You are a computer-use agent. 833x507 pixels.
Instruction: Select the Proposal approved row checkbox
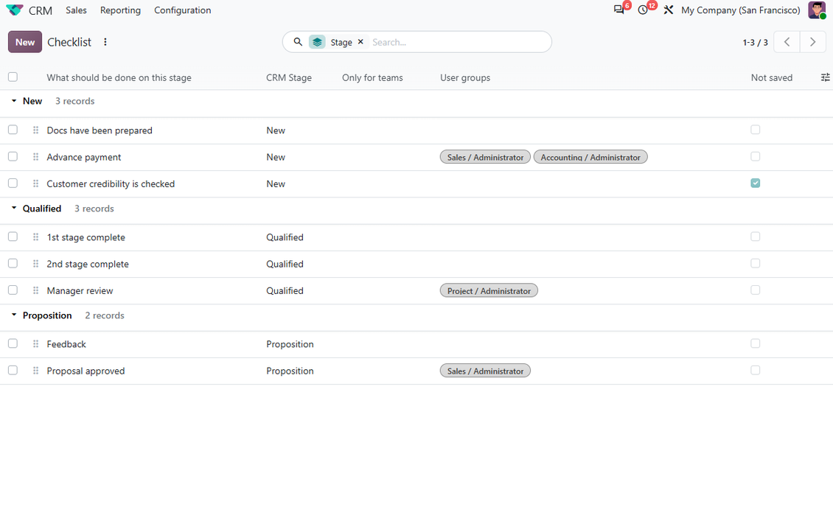pyautogui.click(x=13, y=370)
